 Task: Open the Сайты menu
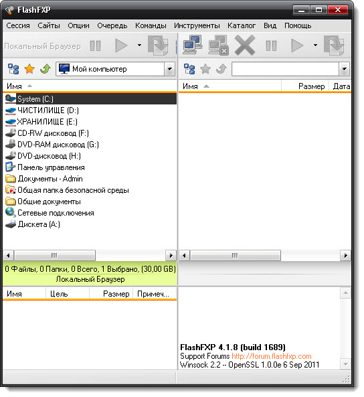(x=49, y=25)
